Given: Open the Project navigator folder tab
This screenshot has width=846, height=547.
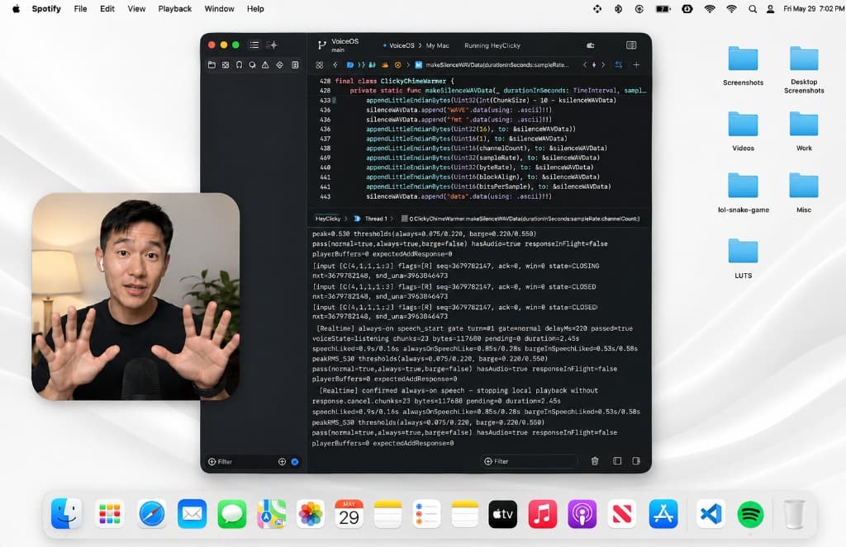Looking at the screenshot, I should [x=211, y=64].
